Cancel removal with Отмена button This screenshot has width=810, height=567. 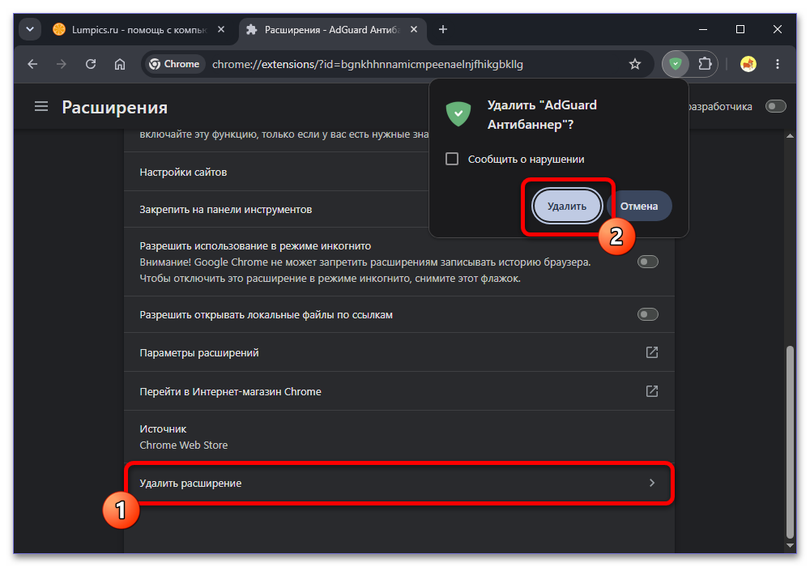click(x=639, y=206)
